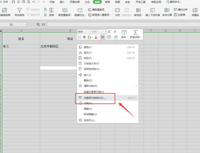Click the Print icon in the top toolbar
Screen dimensions: 200x153
coord(24,2)
